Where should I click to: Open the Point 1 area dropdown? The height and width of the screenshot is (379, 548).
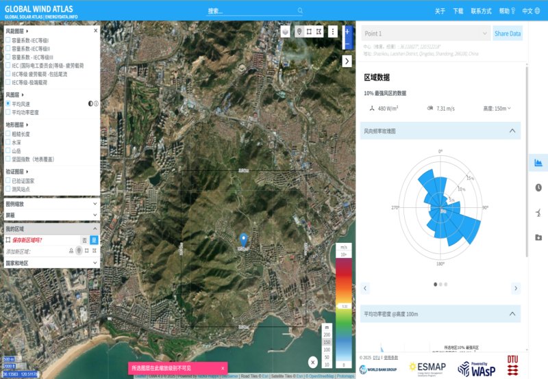[425, 34]
